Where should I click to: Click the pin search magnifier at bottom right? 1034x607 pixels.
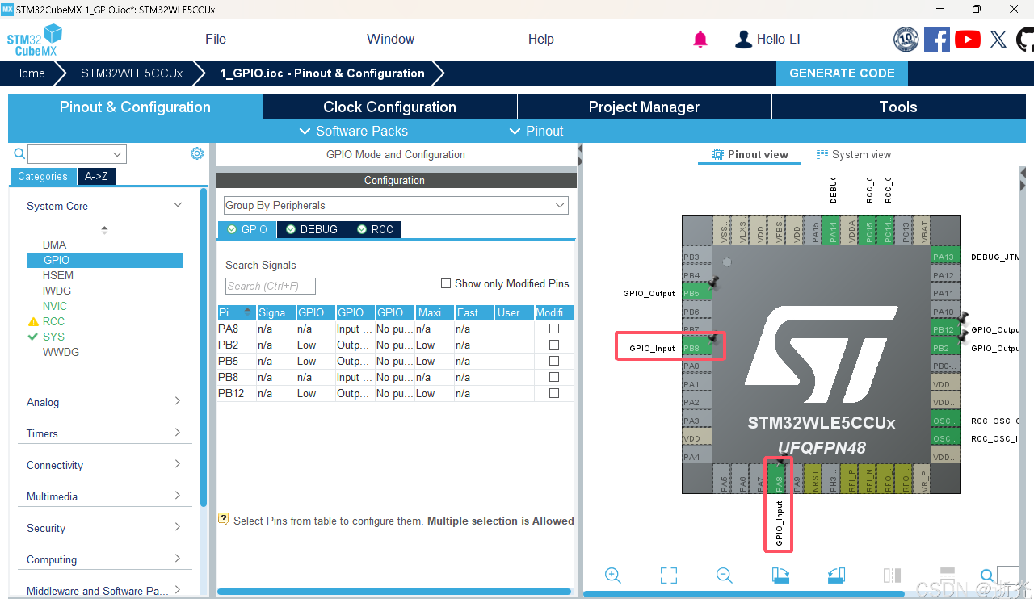point(987,576)
